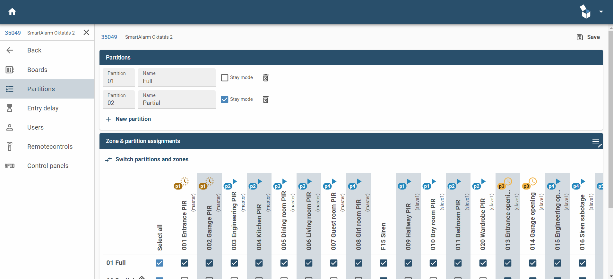Image resolution: width=613 pixels, height=279 pixels.
Task: Uncheck 003 Engineering PIR for 01 Full
Action: tap(234, 263)
